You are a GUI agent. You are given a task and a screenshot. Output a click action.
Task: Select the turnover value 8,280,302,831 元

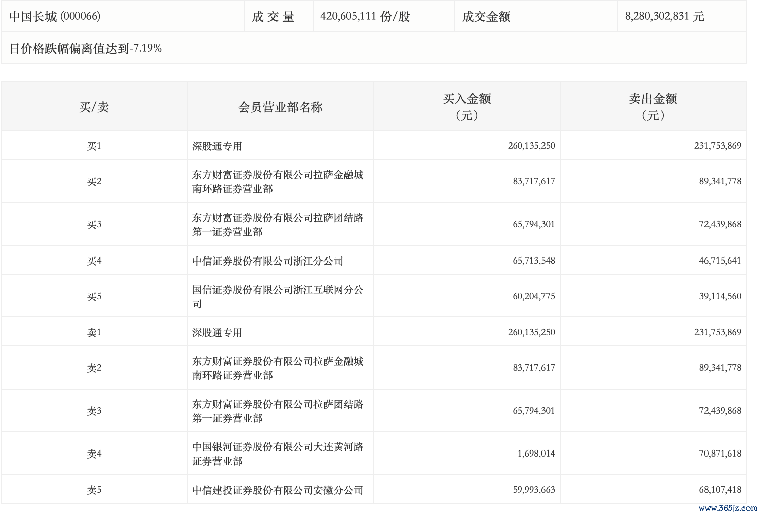665,16
